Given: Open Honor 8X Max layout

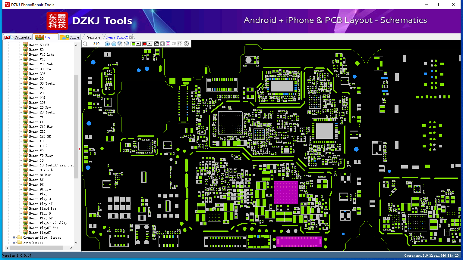Looking at the screenshot, I should pos(40,175).
